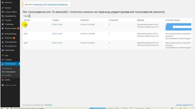Image resolution: width=195 pixels, height=109 pixels.
Task: Click the источник захода column header
Action: point(172,20)
